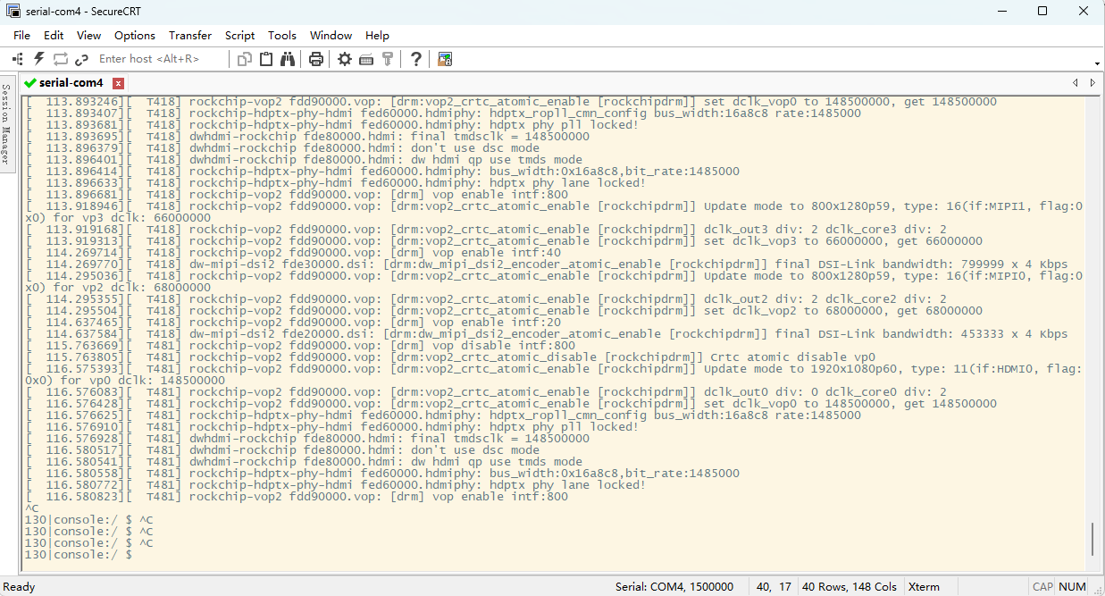Minimize the SecureCRT window
The height and width of the screenshot is (596, 1105).
click(1001, 11)
